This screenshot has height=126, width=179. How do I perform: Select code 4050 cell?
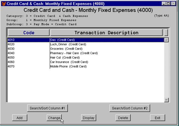[28, 57]
